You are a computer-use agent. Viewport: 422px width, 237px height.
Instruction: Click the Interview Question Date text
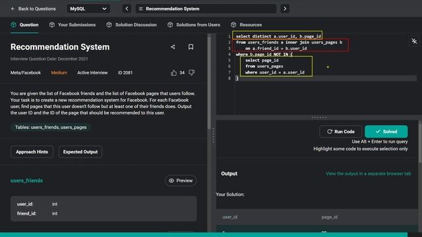pos(49,59)
